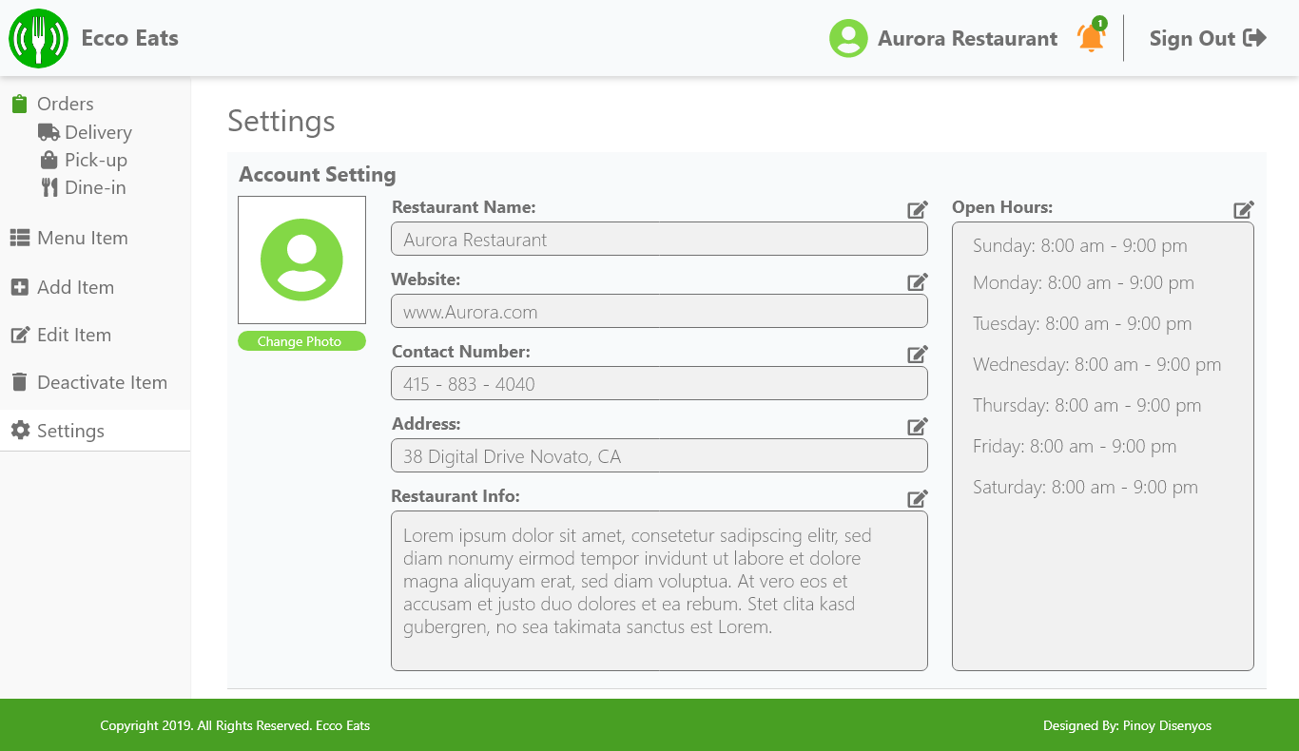1299x751 pixels.
Task: Click the edit icon for Restaurant Name
Action: tap(917, 210)
